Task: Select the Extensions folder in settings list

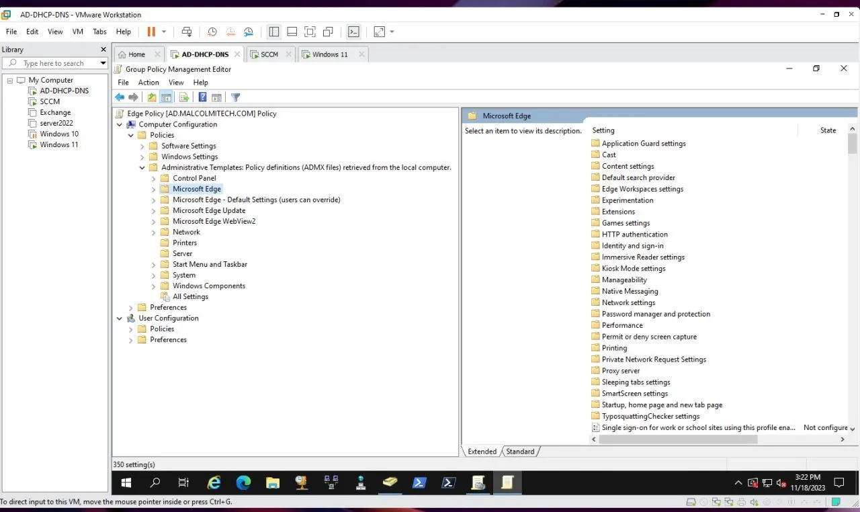Action: (x=618, y=212)
